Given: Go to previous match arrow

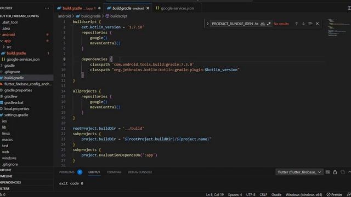Looking at the screenshot, I should (x=296, y=24).
